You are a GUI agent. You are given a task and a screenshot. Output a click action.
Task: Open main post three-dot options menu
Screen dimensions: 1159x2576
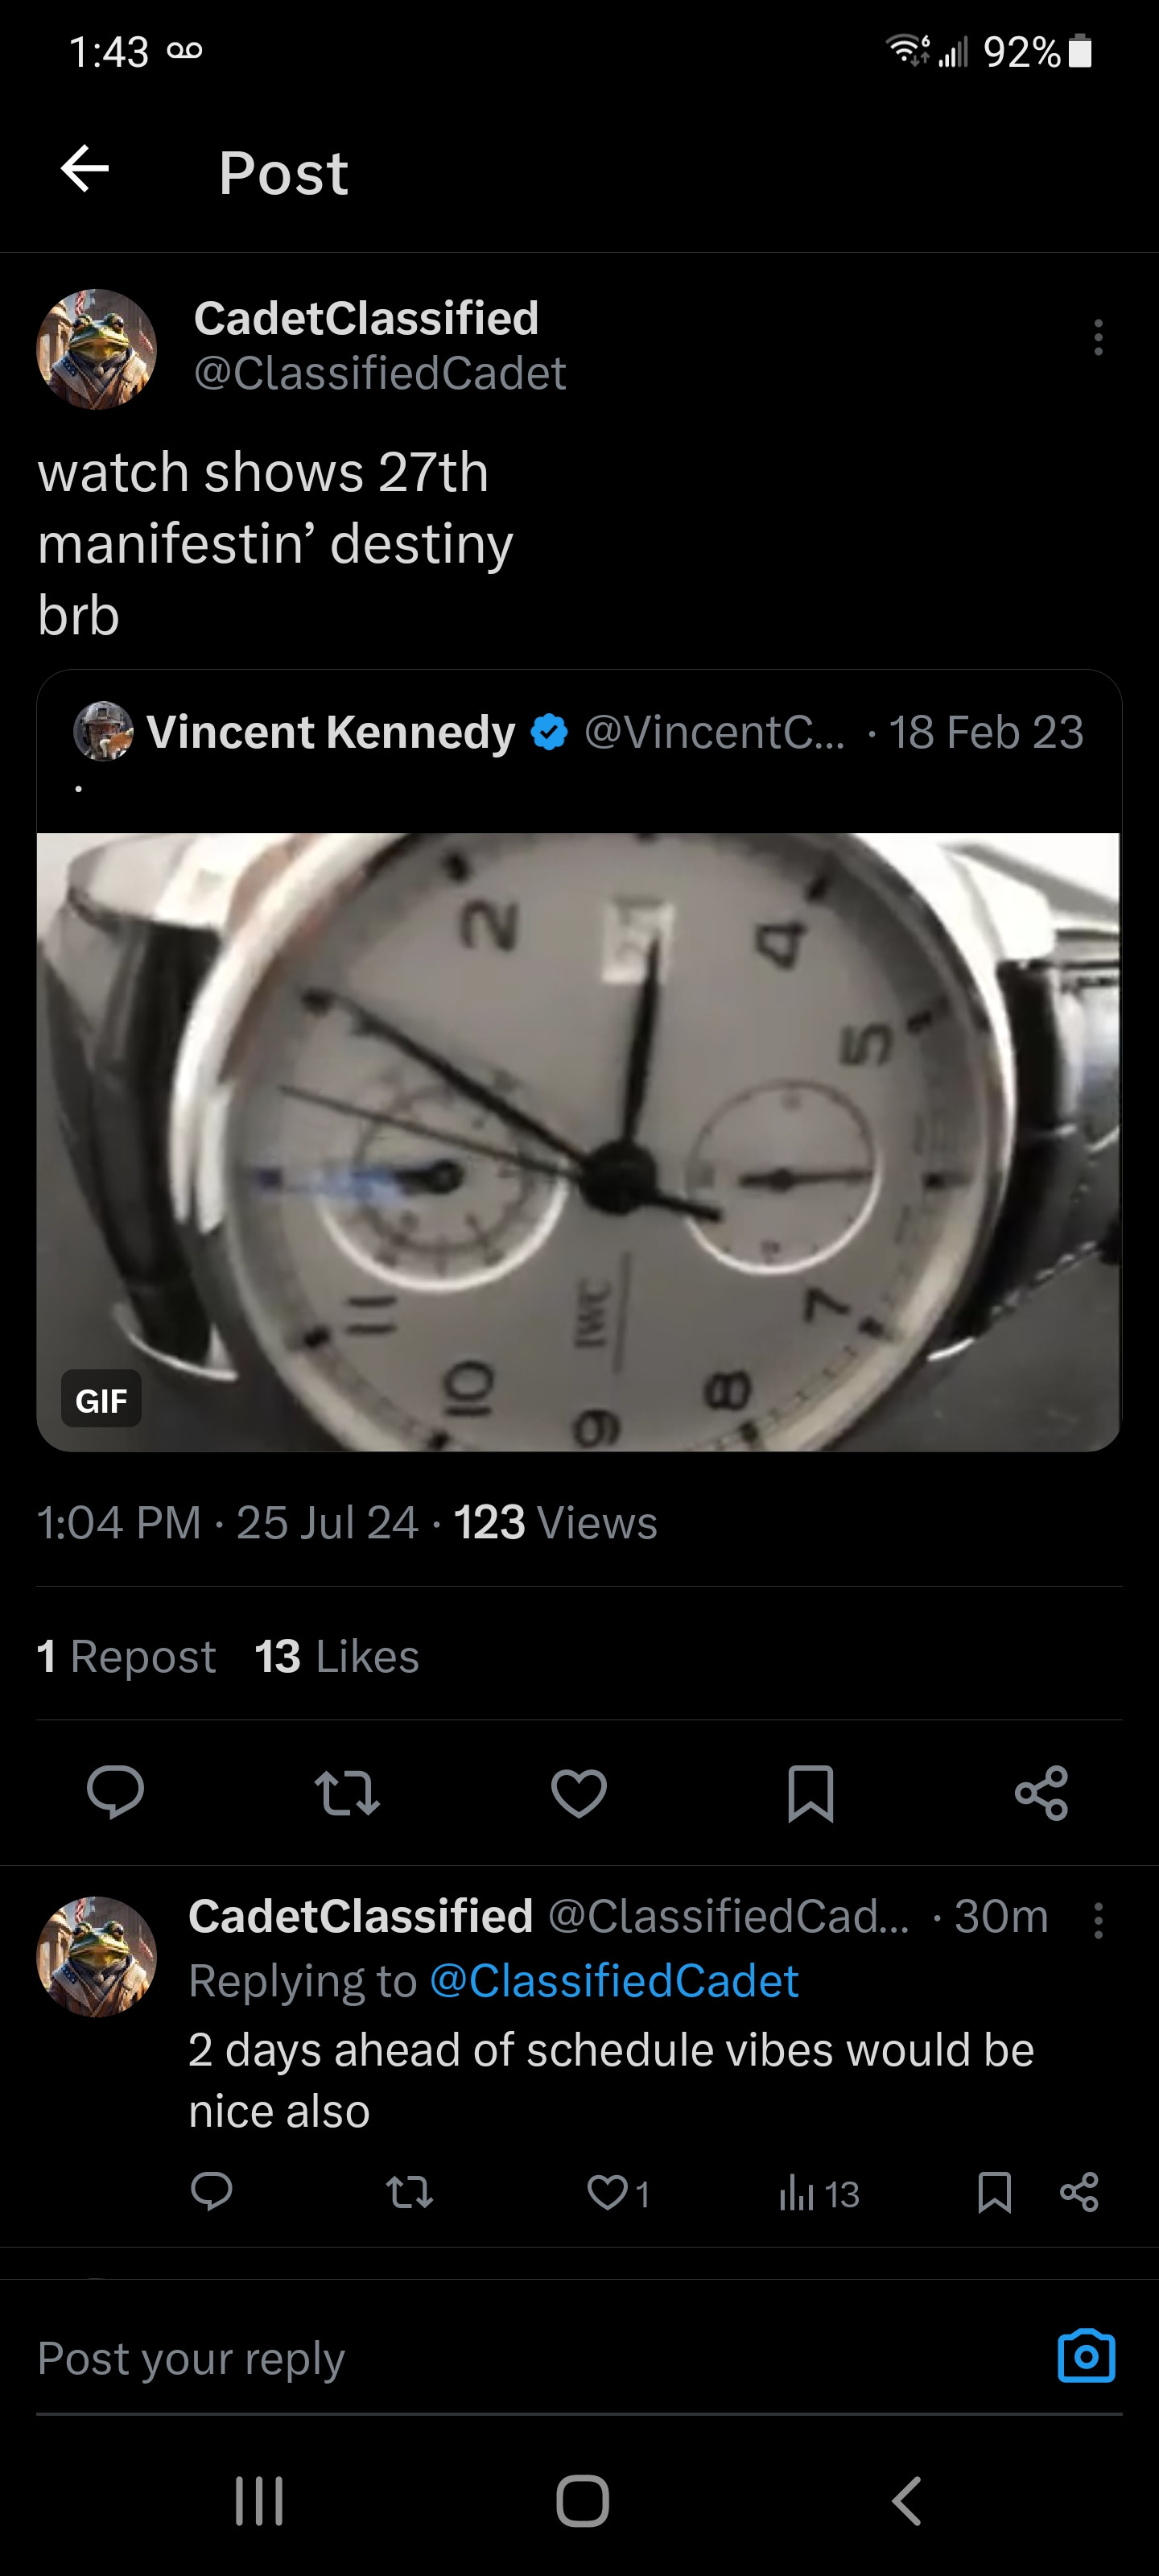[x=1098, y=338]
